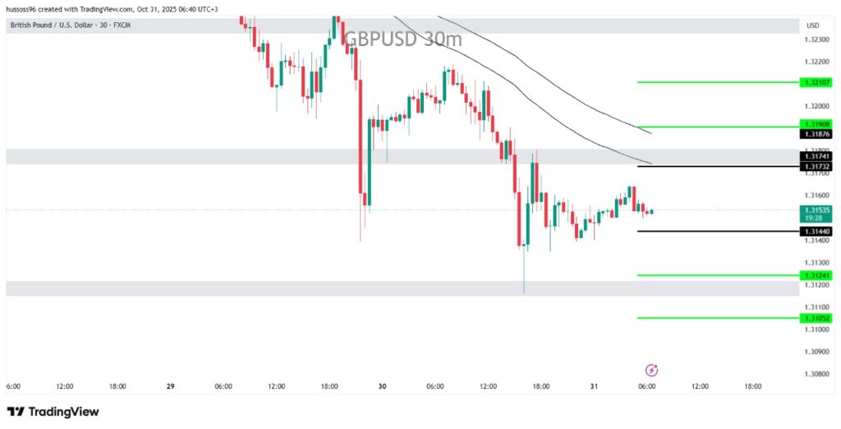Select the green 1.31908 price label
Viewport: 841px width, 429px height.
(816, 123)
